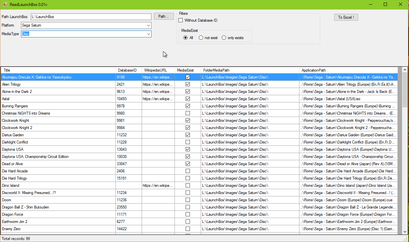
Task: Click FolderMediaPath cell in the Daytona USA row
Action: click(250, 149)
